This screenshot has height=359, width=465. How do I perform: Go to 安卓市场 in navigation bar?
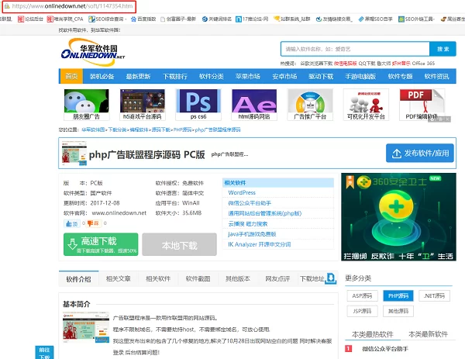point(284,76)
